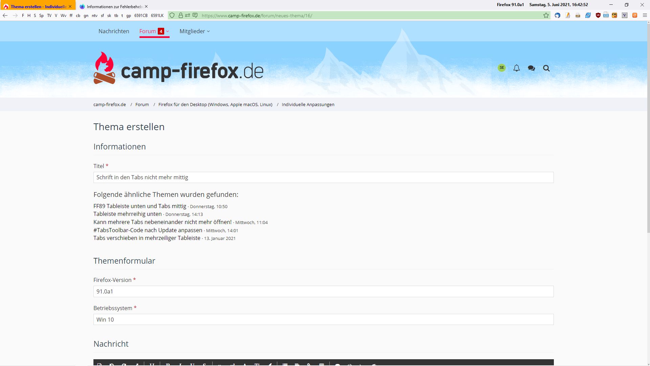Expand the Forum dropdown chevron
This screenshot has height=366, width=650.
168,31
